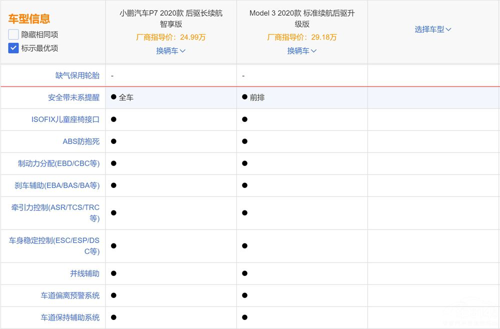This screenshot has height=329, width=500.
Task: Click the 并线辅助 row label
Action: click(x=85, y=273)
